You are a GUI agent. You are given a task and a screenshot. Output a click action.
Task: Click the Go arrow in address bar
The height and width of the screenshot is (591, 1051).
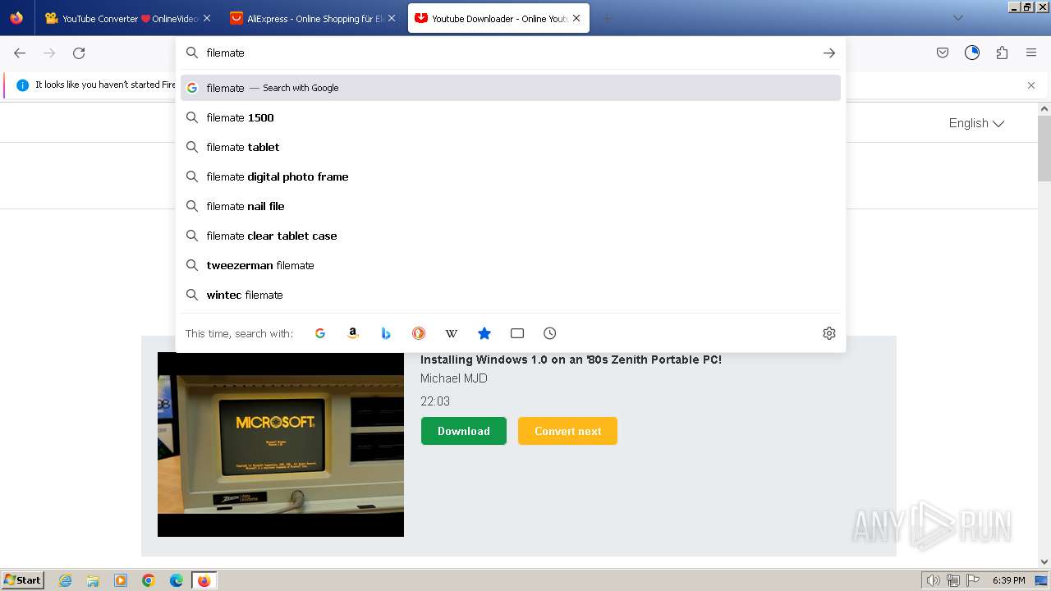(x=829, y=53)
